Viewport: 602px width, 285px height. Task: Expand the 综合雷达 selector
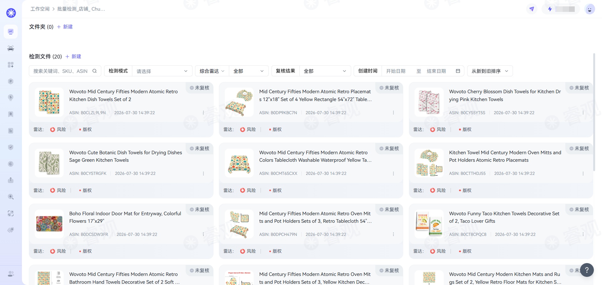[212, 71]
